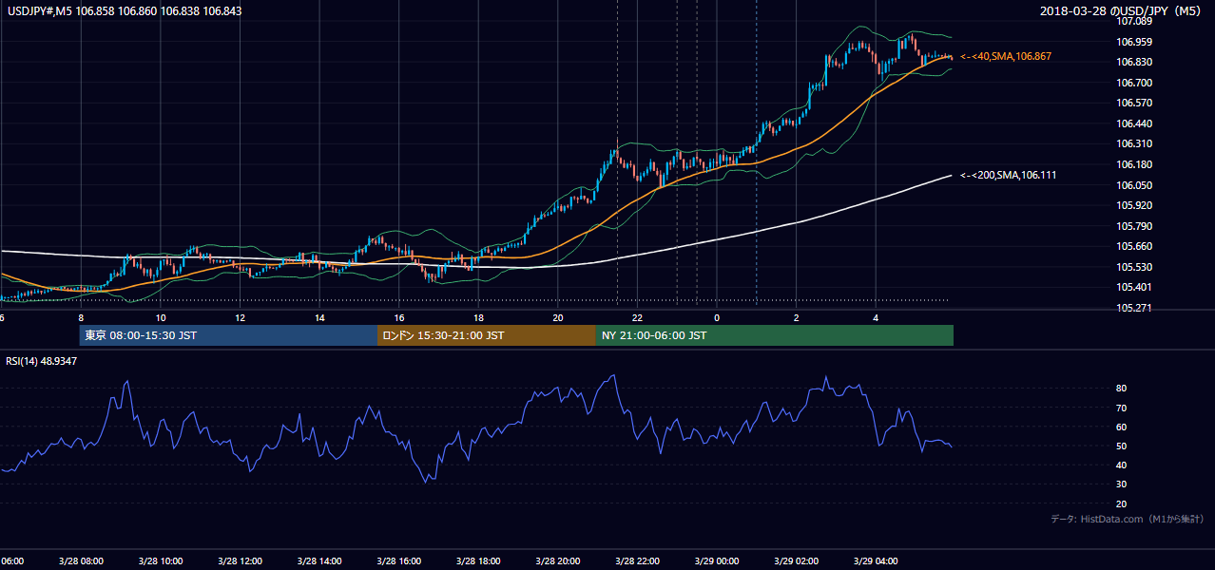Select the 107.089 price axis label
Image resolution: width=1215 pixels, height=570 pixels.
point(1133,21)
